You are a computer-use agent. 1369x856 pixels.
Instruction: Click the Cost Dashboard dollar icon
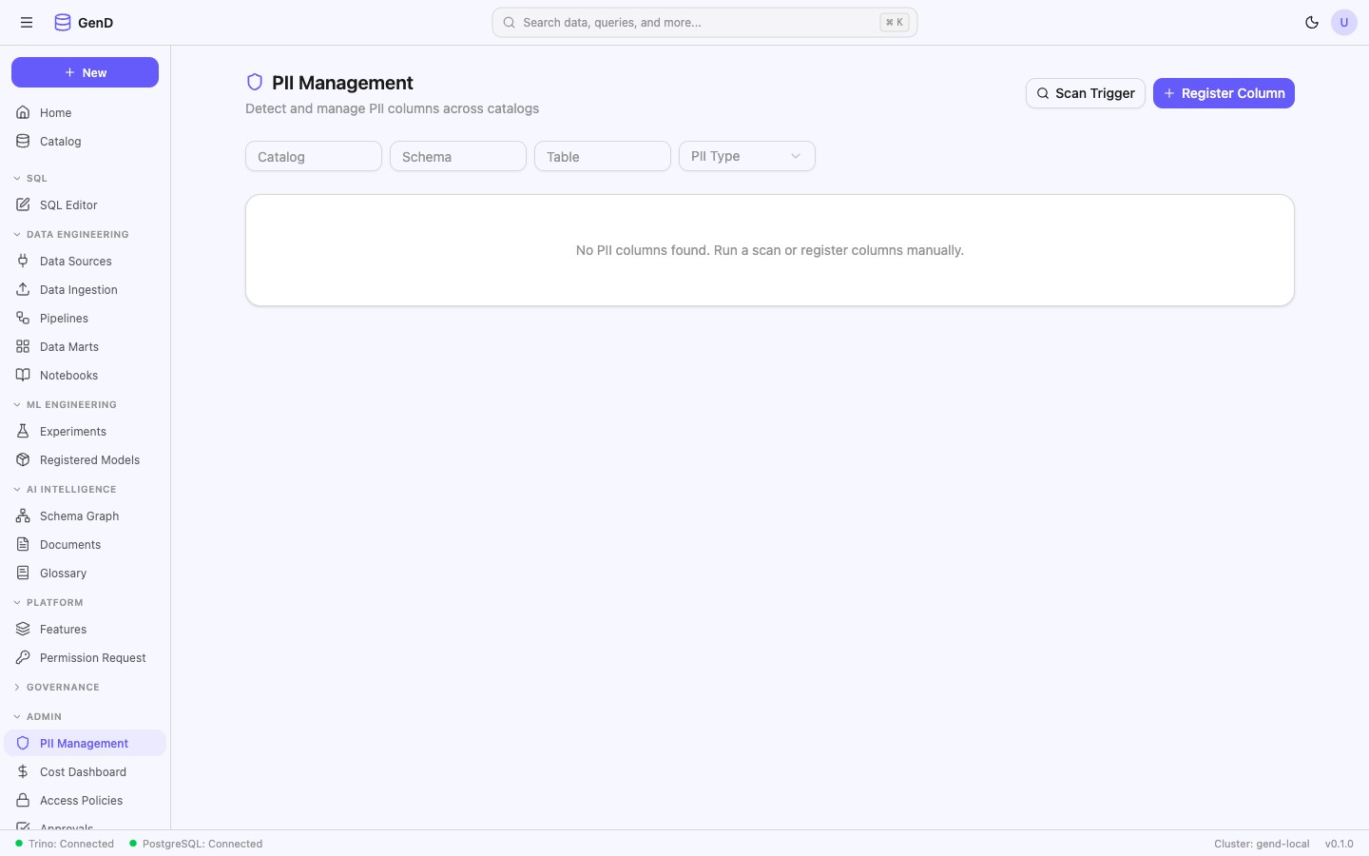click(x=23, y=771)
